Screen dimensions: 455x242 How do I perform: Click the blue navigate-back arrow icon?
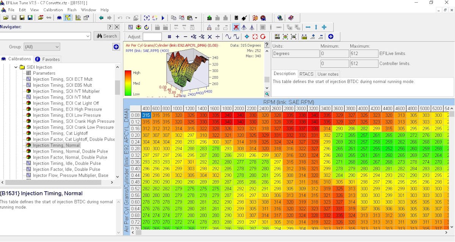coord(101,18)
